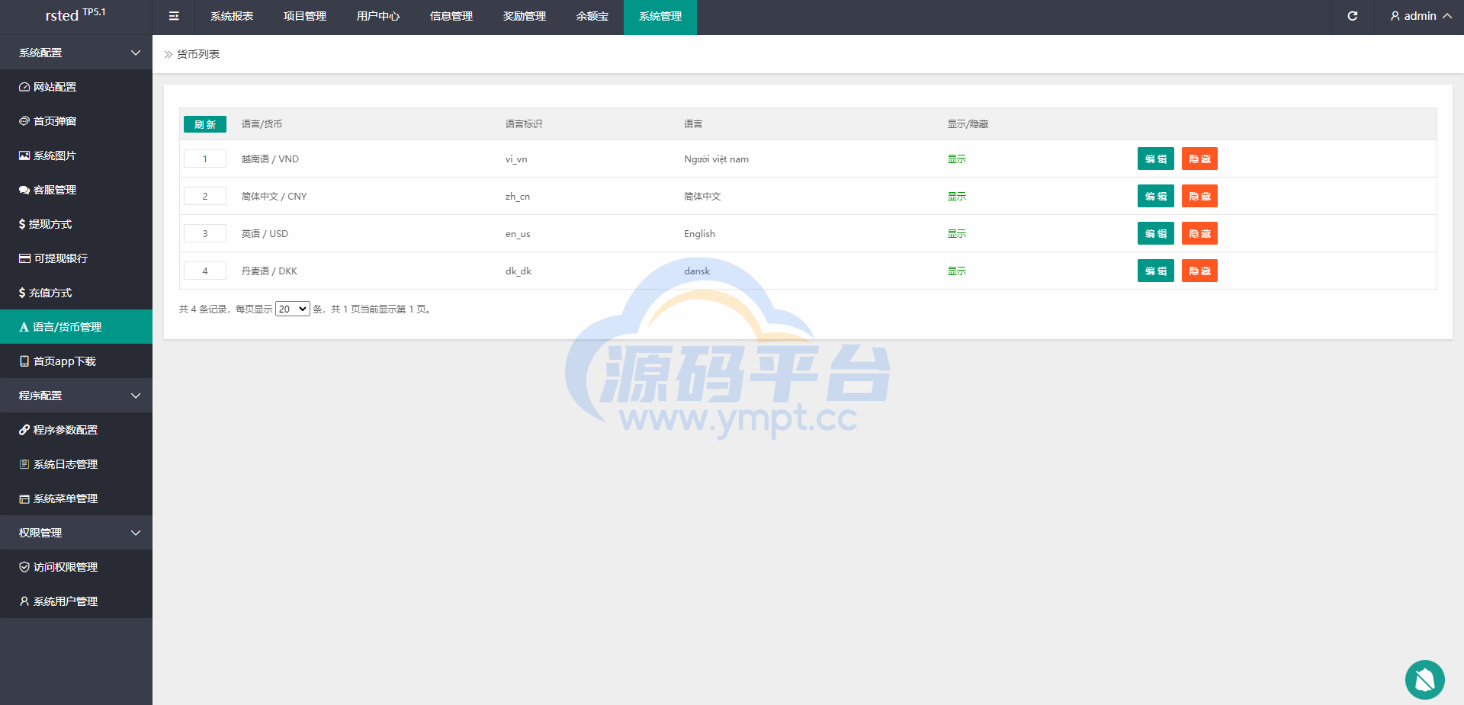Hide the 简体中文 / CNY row
1464x705 pixels.
point(1199,196)
